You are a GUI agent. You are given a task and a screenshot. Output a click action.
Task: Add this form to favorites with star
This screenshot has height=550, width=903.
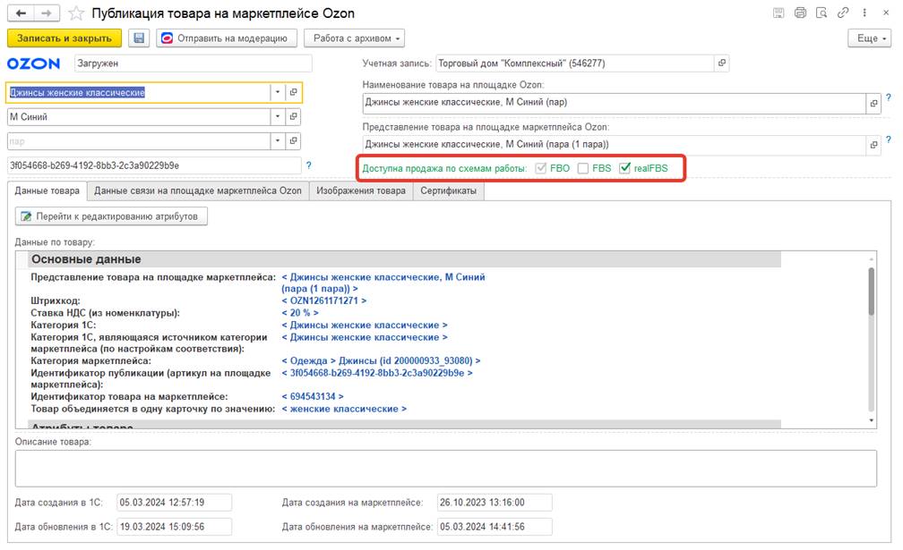[x=77, y=13]
